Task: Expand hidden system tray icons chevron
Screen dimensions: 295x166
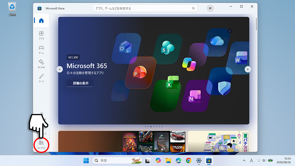Action: click(x=244, y=161)
